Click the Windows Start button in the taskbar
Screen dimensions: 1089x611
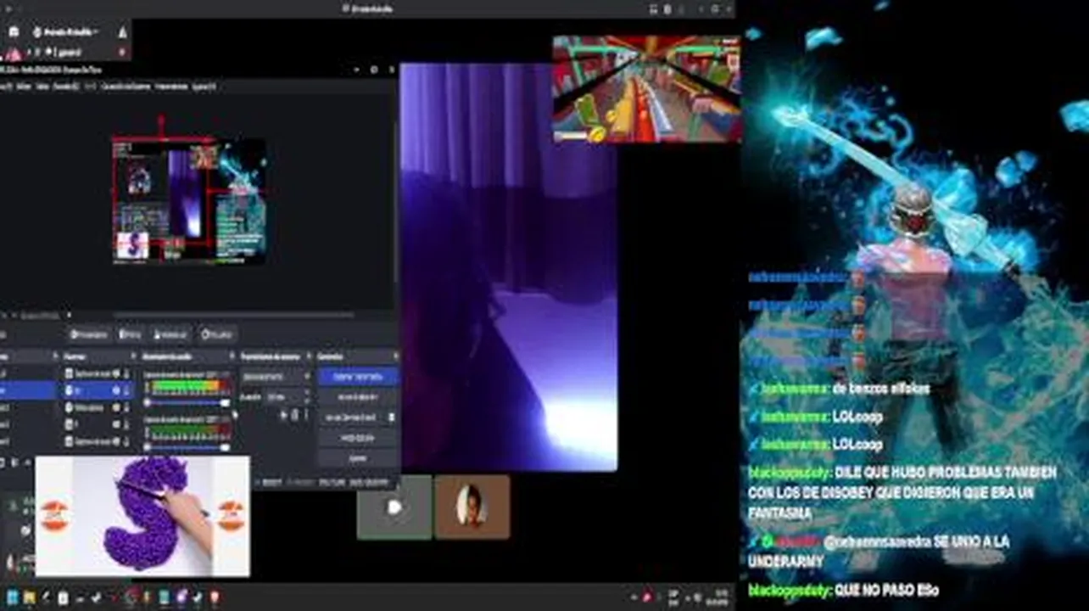tap(12, 597)
